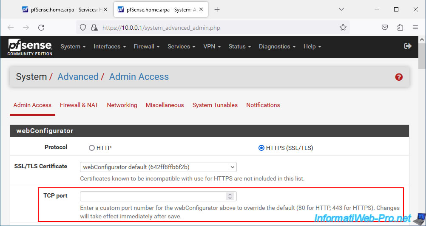426x226 pixels.
Task: Open the Firefox hamburger menu
Action: [415, 28]
